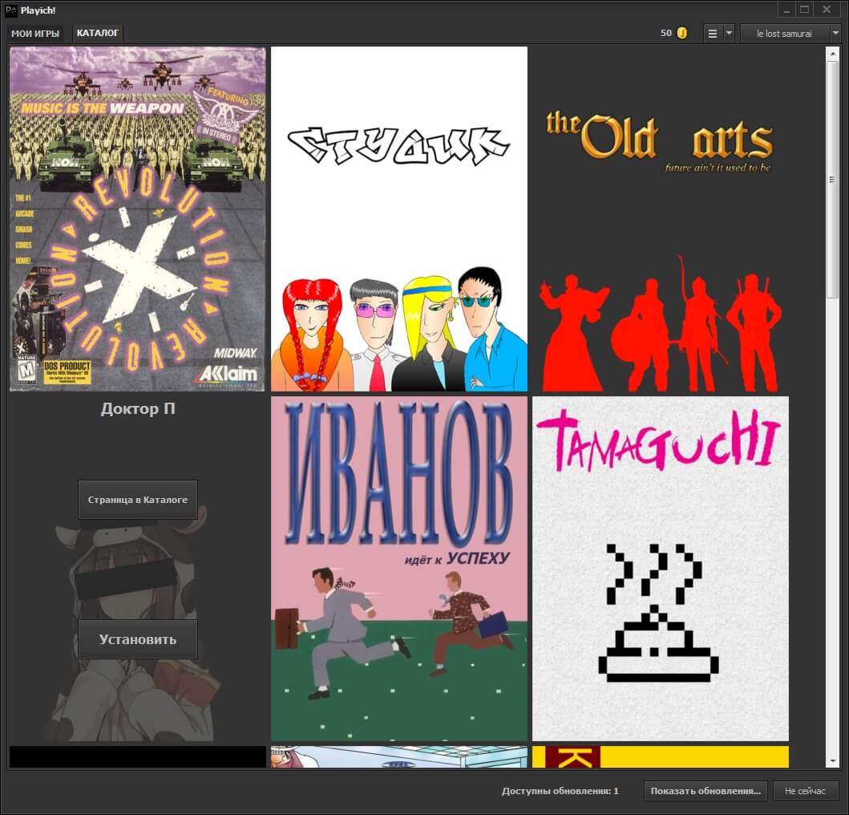The height and width of the screenshot is (815, 849).
Task: Open the Студик game cover
Action: click(x=399, y=219)
